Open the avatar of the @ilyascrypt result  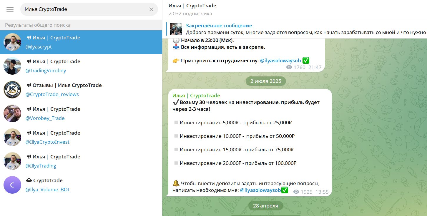(12, 42)
